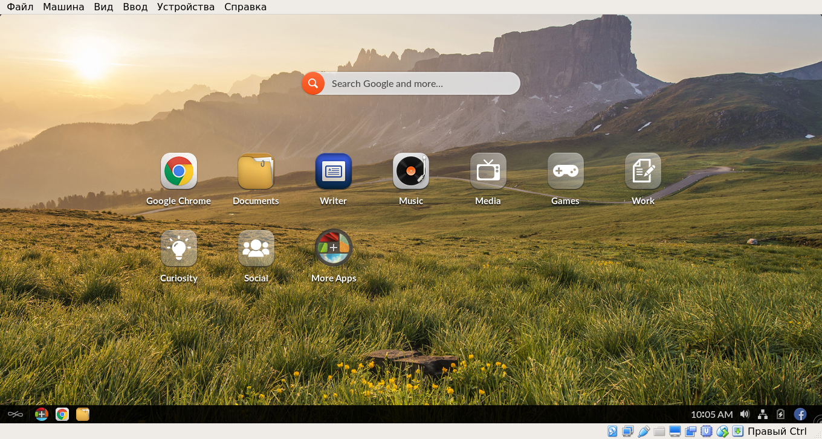This screenshot has width=822, height=439.
Task: Click the VirtualBox mouse integration indicator
Action: tap(722, 431)
